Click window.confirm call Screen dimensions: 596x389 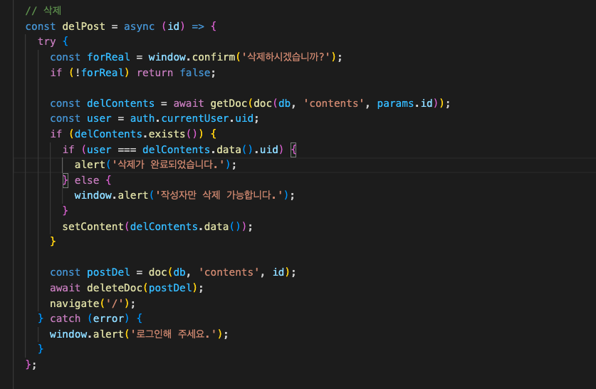pos(192,57)
